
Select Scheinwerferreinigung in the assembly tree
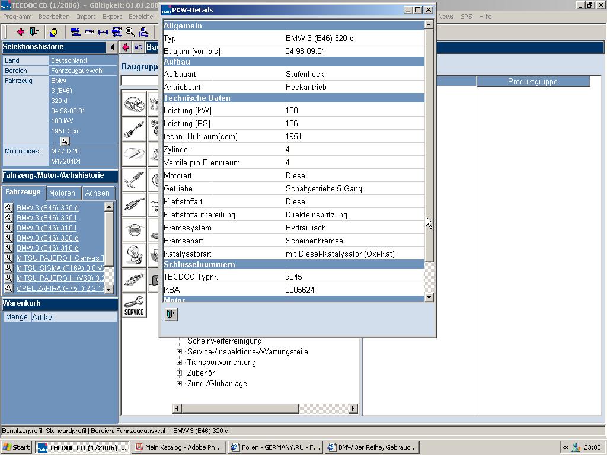click(225, 341)
